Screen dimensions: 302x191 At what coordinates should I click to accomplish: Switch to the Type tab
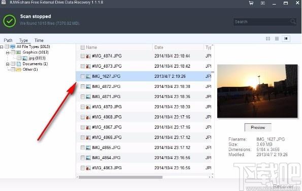23,40
